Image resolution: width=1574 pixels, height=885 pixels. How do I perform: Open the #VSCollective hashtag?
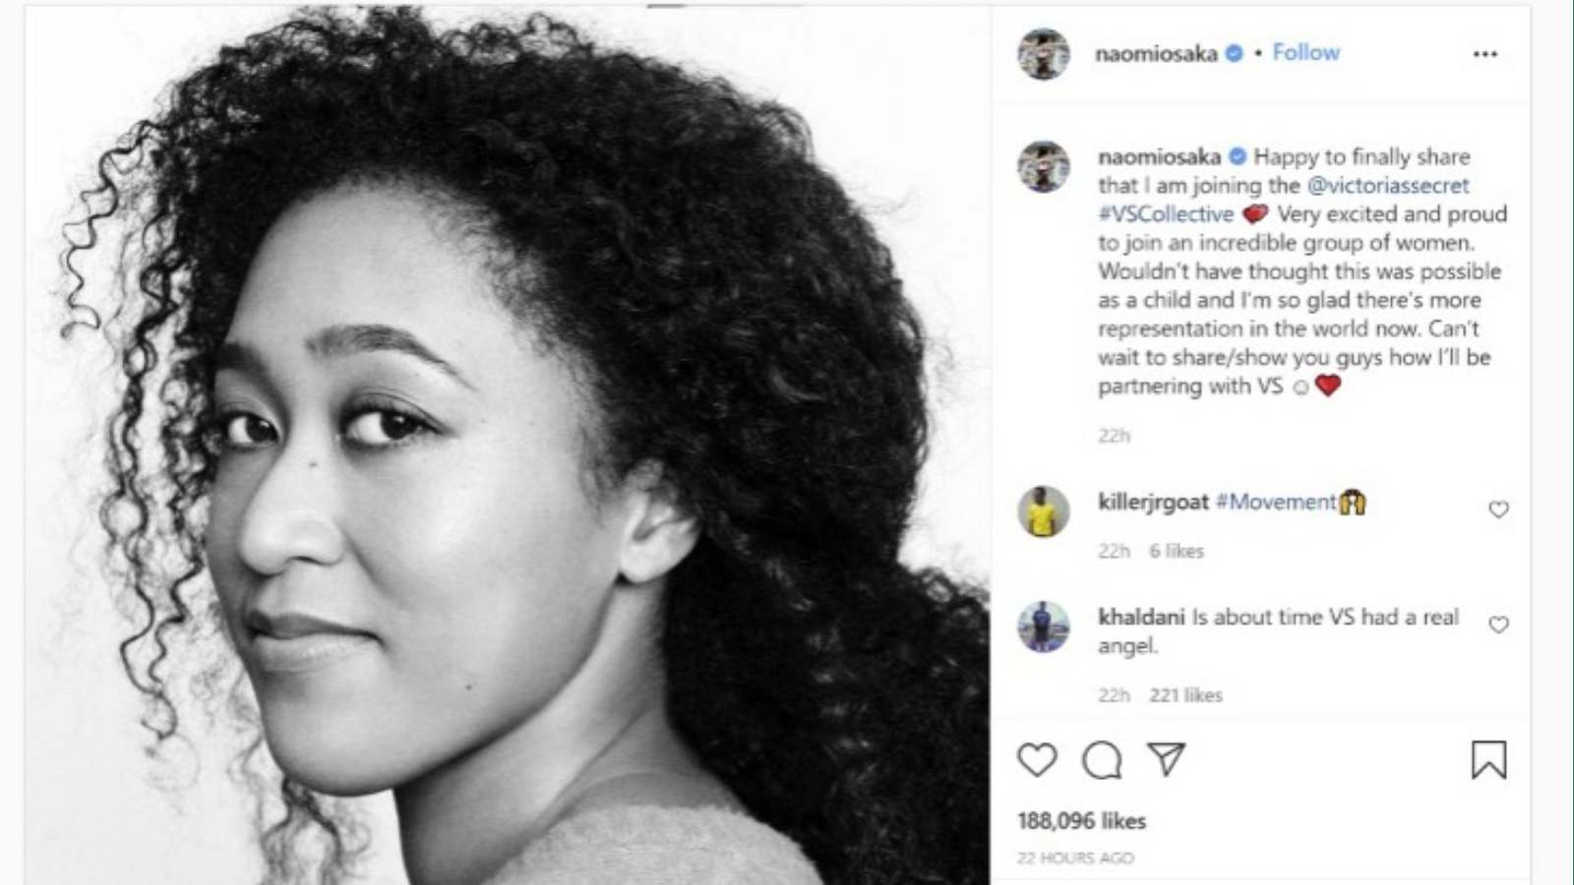1166,214
